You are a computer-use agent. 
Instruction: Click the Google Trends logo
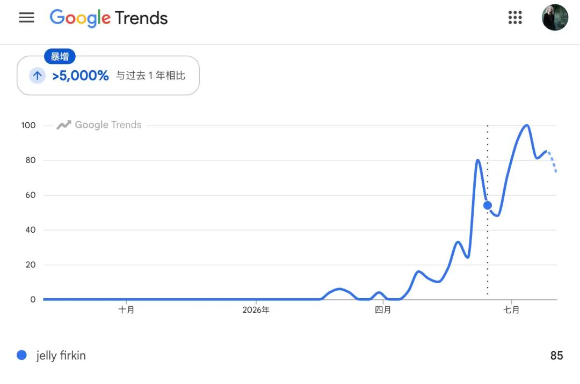click(x=108, y=18)
